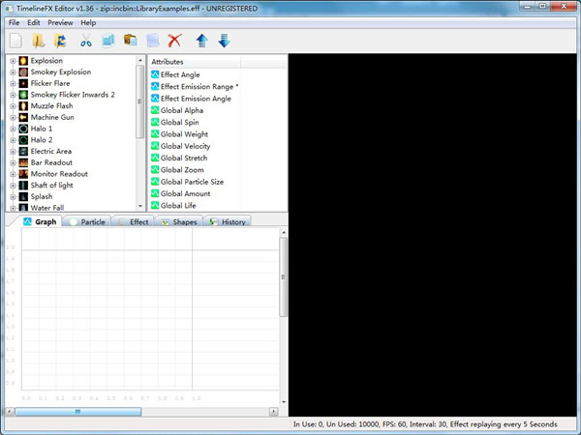Select the Graph tab

[40, 221]
